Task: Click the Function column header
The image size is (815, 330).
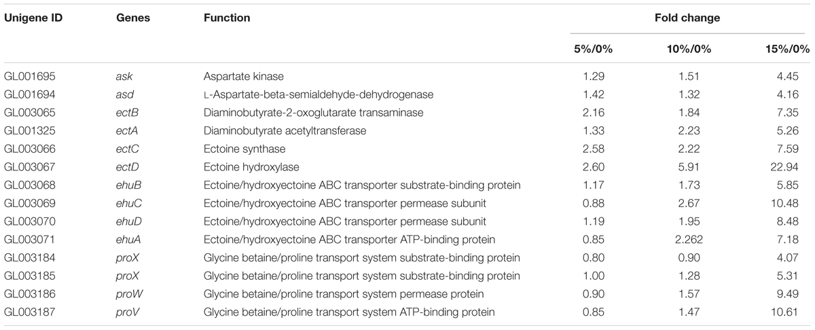Action: tap(227, 18)
